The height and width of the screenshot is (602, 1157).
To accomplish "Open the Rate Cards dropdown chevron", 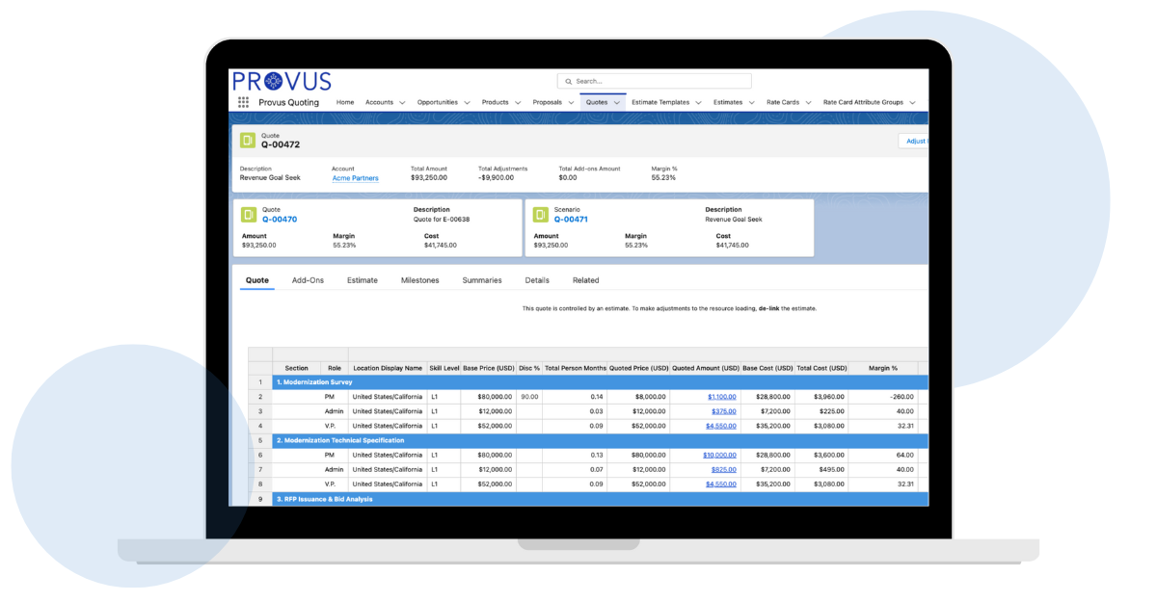I will (808, 103).
